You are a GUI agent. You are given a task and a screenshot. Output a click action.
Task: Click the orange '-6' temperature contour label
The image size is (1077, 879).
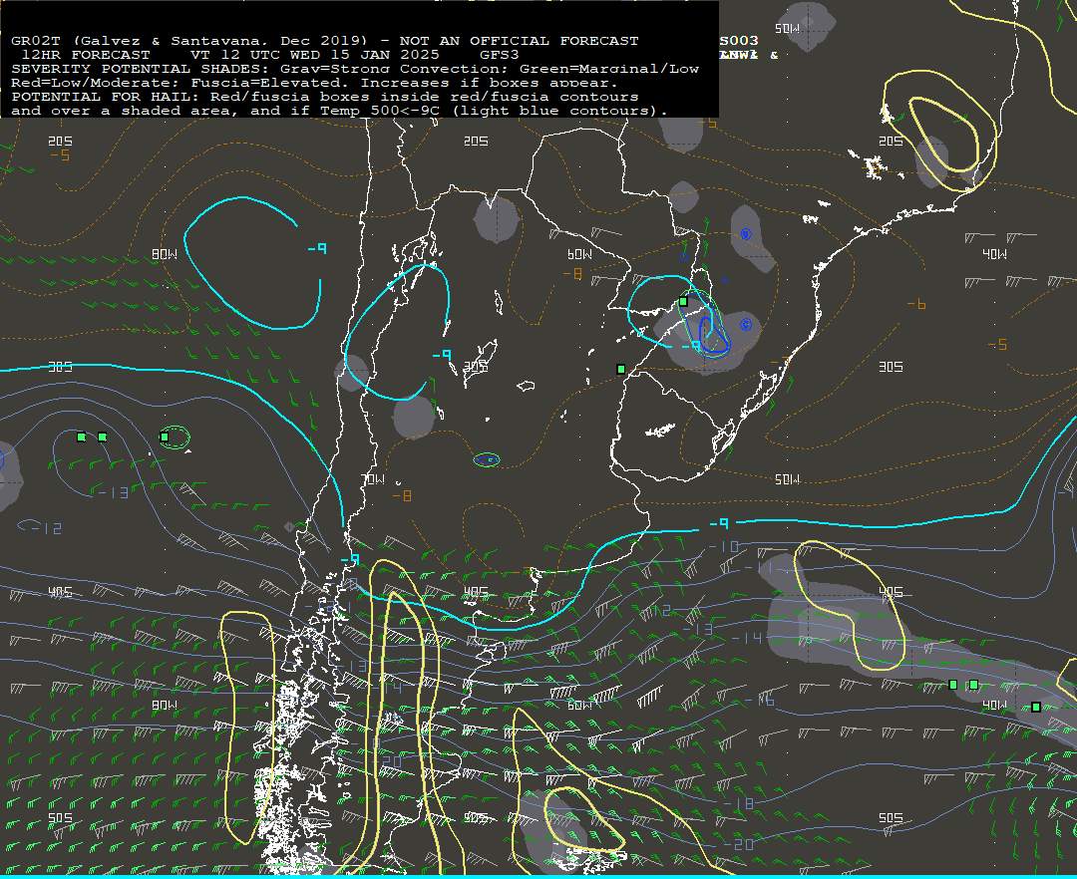click(917, 304)
